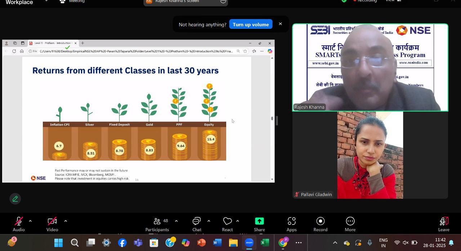Add page to favorites star icon
The width and height of the screenshot is (461, 251).
point(245,51)
